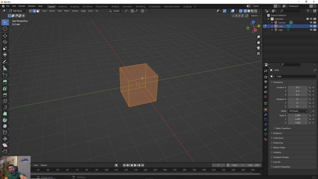Open the Material properties tab

[x=266, y=139]
